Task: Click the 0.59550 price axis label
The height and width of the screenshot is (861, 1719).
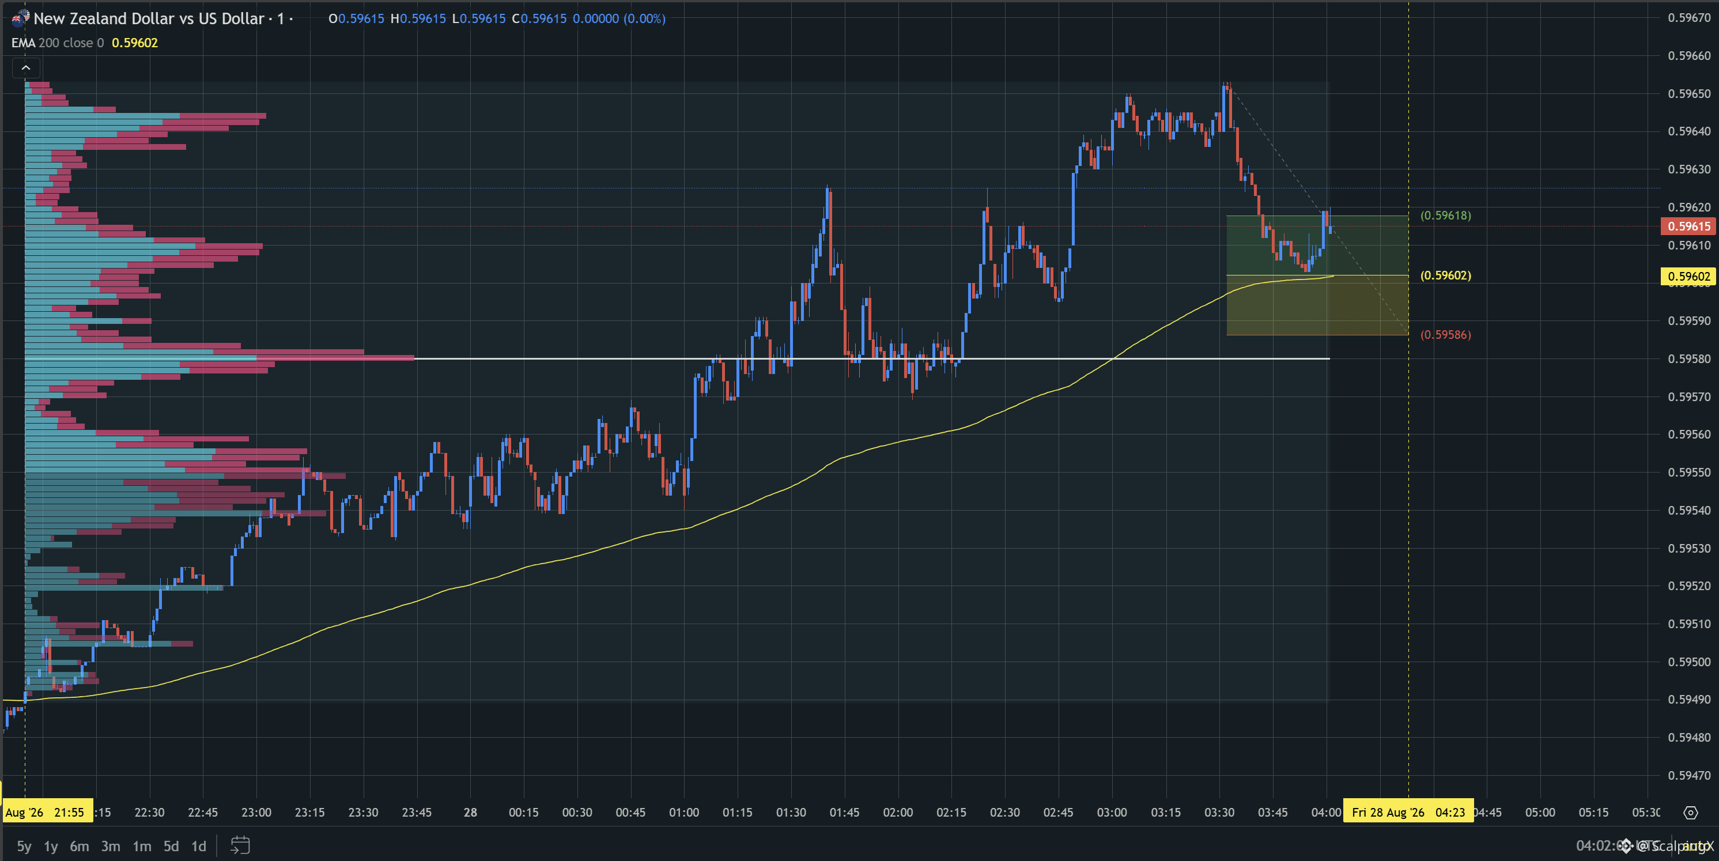Action: [x=1689, y=473]
